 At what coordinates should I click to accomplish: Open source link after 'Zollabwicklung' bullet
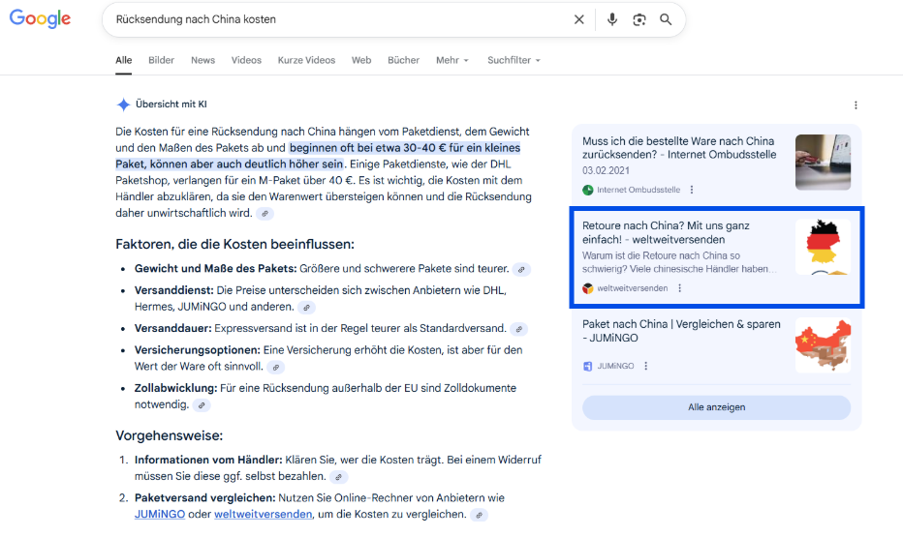click(202, 405)
